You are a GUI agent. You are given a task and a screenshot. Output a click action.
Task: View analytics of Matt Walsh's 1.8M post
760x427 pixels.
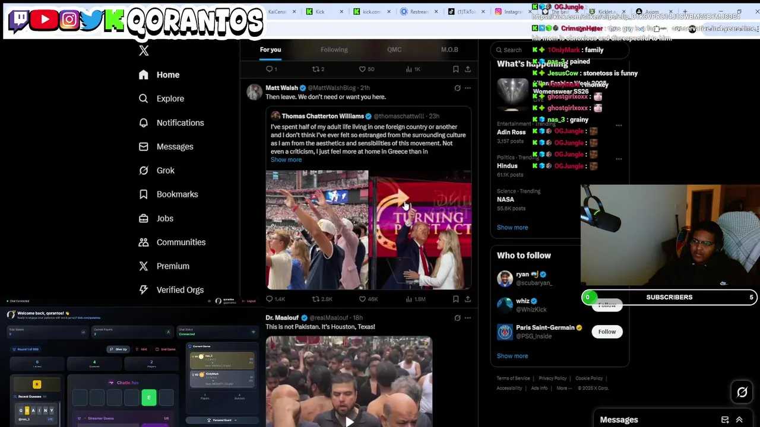[x=416, y=299]
